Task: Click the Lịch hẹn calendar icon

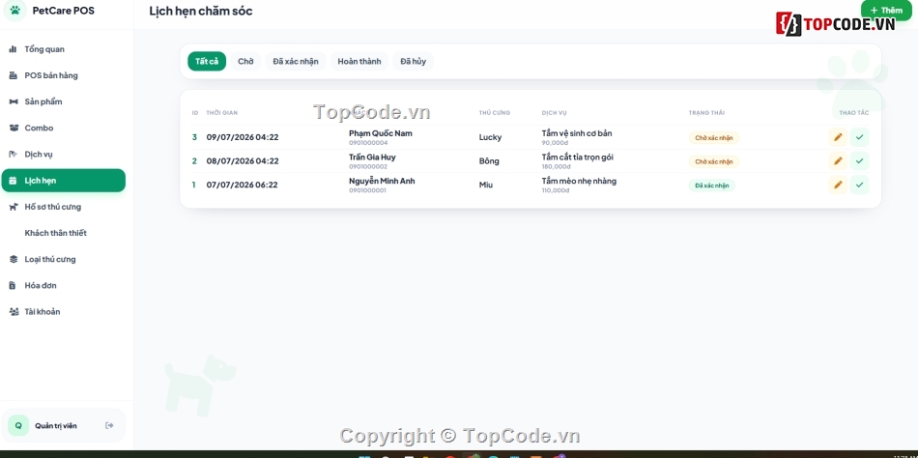Action: tap(13, 181)
